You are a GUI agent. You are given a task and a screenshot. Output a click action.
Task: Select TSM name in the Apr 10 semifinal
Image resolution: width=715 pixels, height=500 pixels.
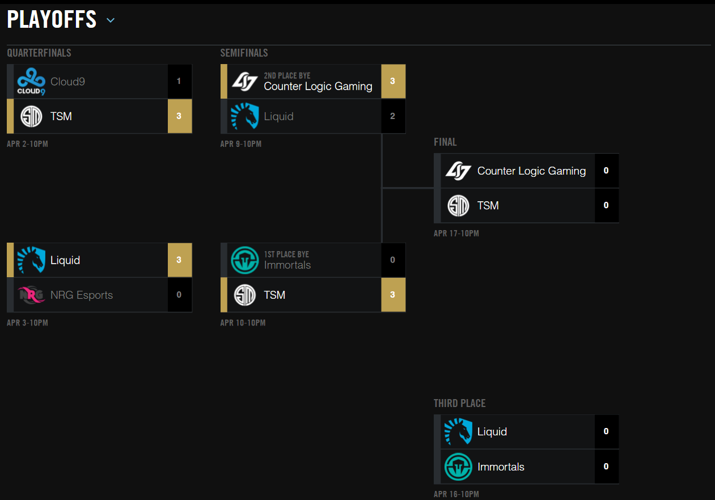pos(274,295)
